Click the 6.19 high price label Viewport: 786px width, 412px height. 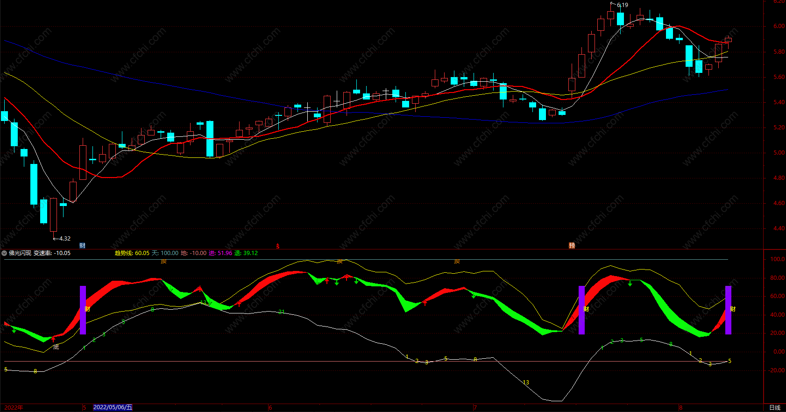point(623,5)
